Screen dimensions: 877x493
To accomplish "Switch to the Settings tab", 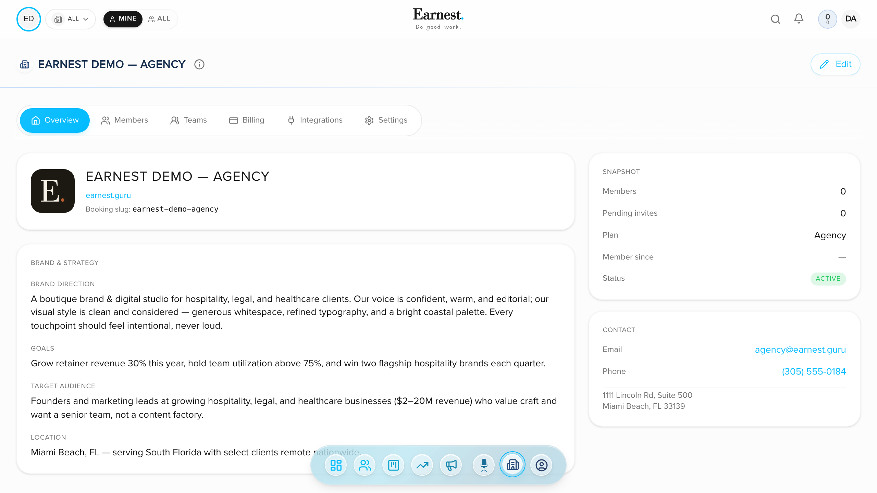I will point(386,120).
